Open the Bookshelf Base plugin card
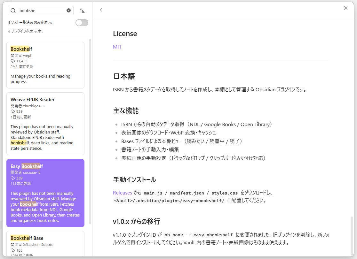 click(45, 244)
